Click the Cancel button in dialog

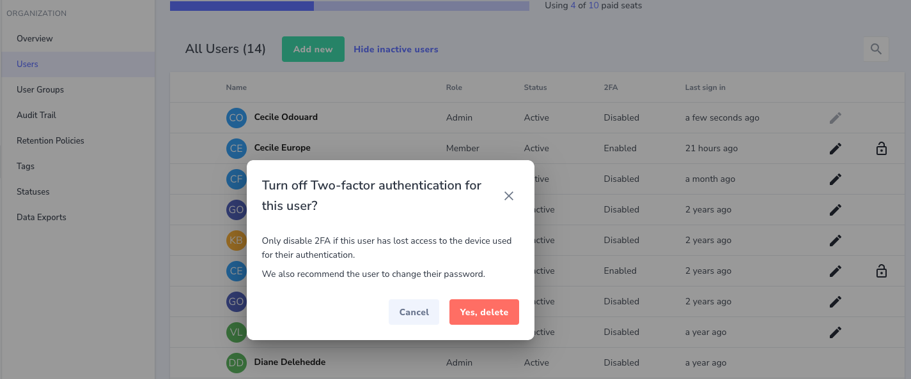coord(414,312)
